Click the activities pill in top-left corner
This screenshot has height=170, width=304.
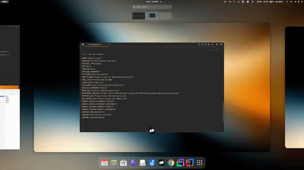coord(4,2)
